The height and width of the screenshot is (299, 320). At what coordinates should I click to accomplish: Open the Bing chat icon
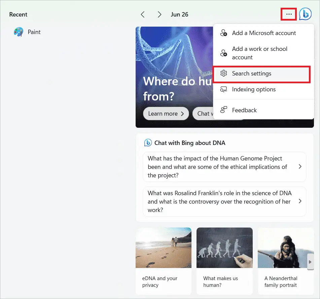[305, 14]
